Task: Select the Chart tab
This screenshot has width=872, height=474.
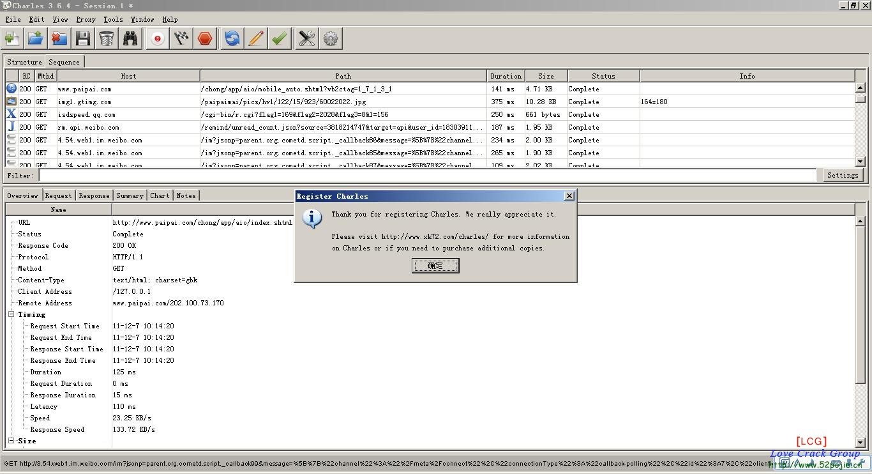Action: [160, 195]
